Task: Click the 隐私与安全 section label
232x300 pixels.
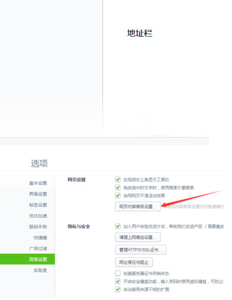Action: (x=79, y=227)
